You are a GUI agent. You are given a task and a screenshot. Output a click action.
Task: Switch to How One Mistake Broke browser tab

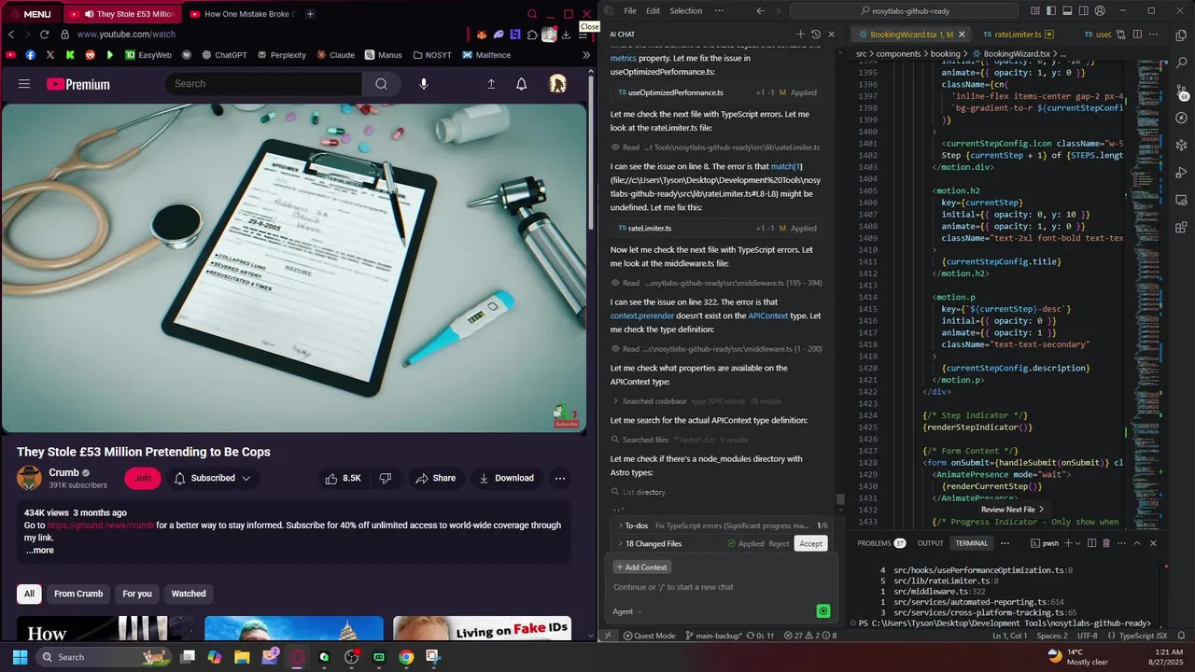240,14
